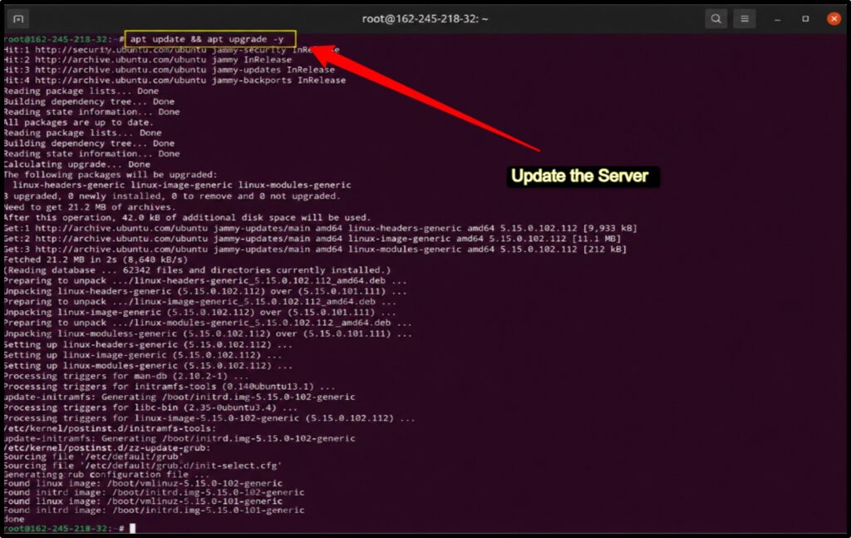
Task: Click "Sourcing file '/etc/default/grub'" line
Action: (93, 457)
